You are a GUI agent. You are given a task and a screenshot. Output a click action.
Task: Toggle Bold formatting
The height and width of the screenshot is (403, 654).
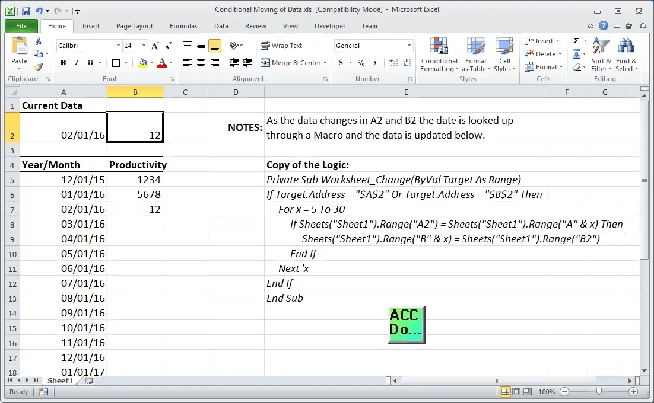(x=63, y=63)
